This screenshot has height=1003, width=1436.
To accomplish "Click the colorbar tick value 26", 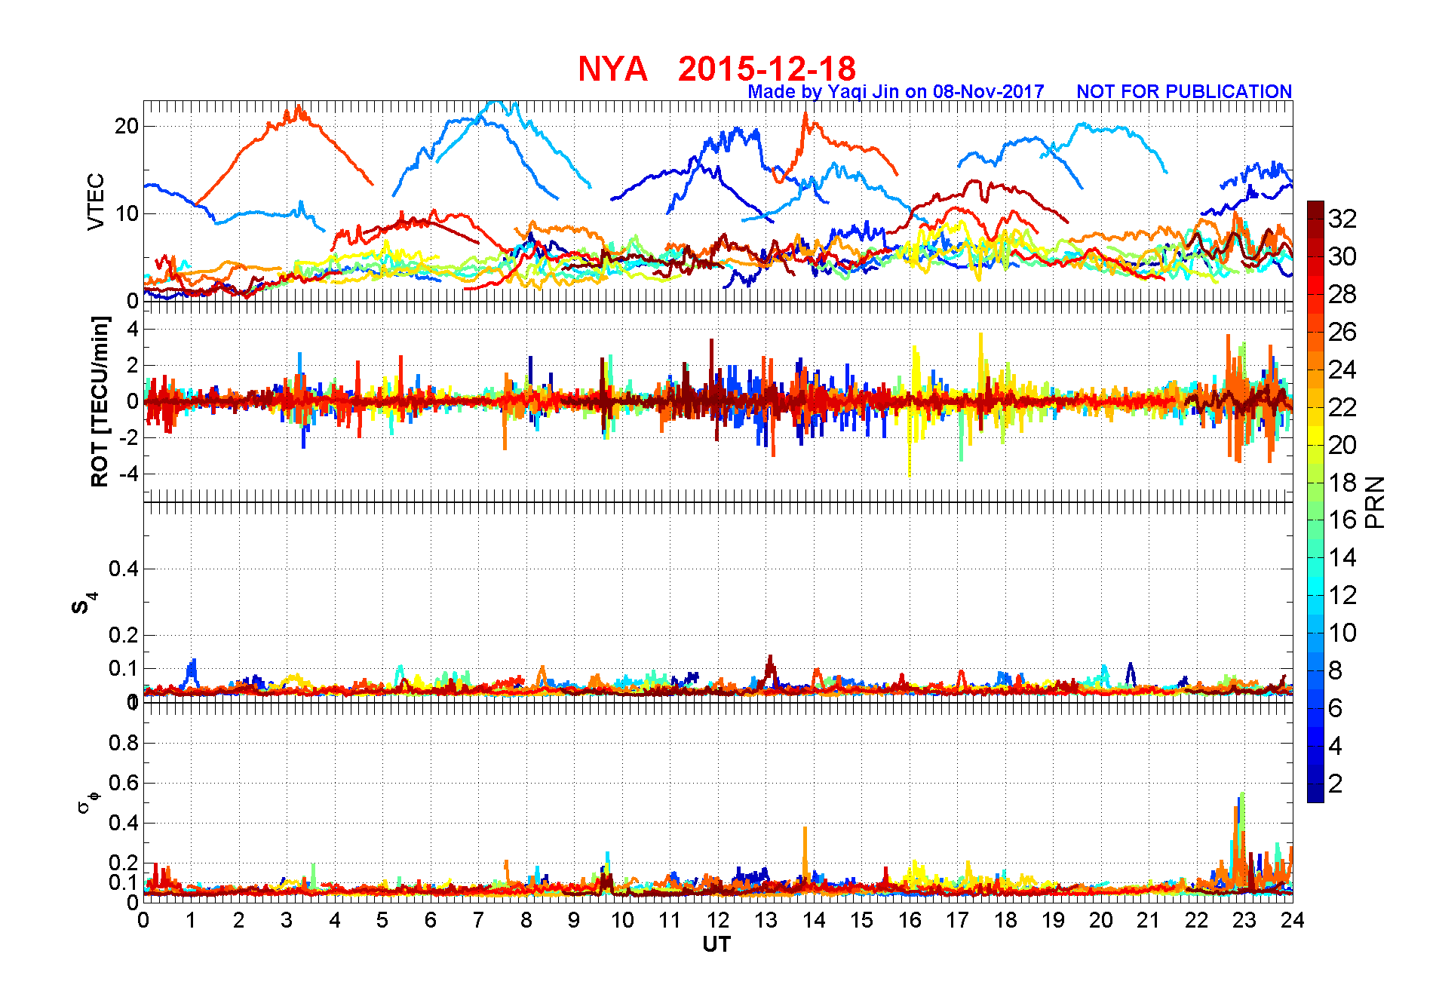I will point(1342,332).
